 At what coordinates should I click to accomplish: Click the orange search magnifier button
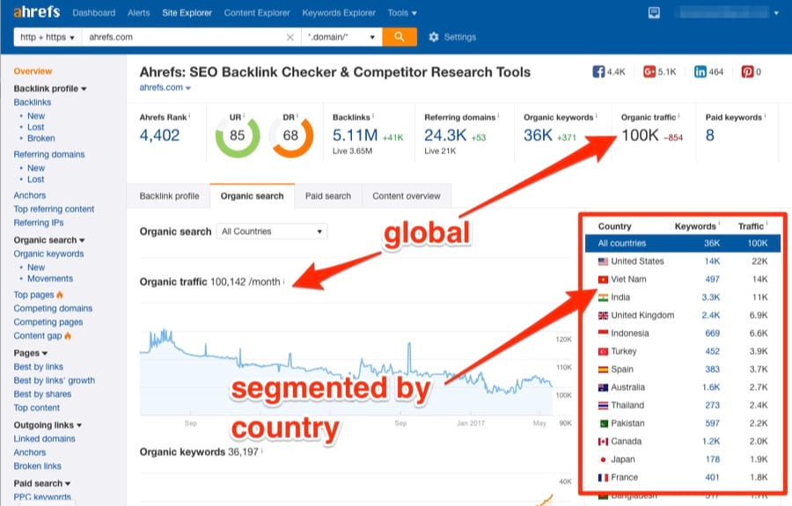(400, 37)
